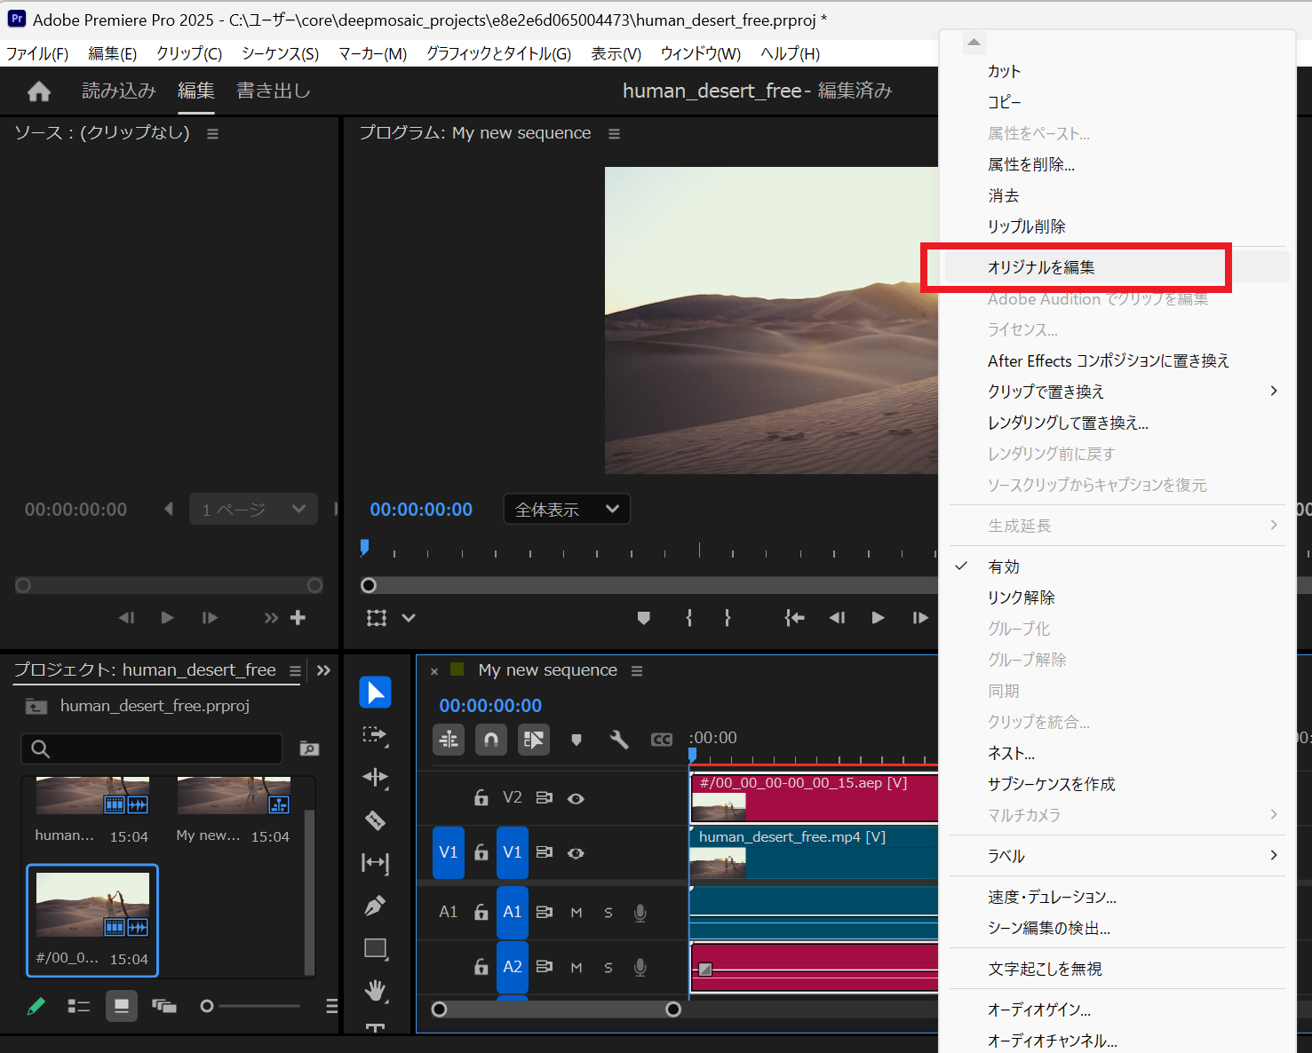Open the シーケンス(S) menu

(280, 53)
